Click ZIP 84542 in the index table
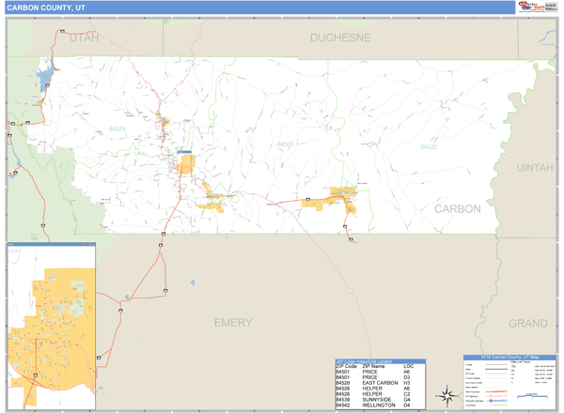The image size is (564, 413). click(342, 405)
